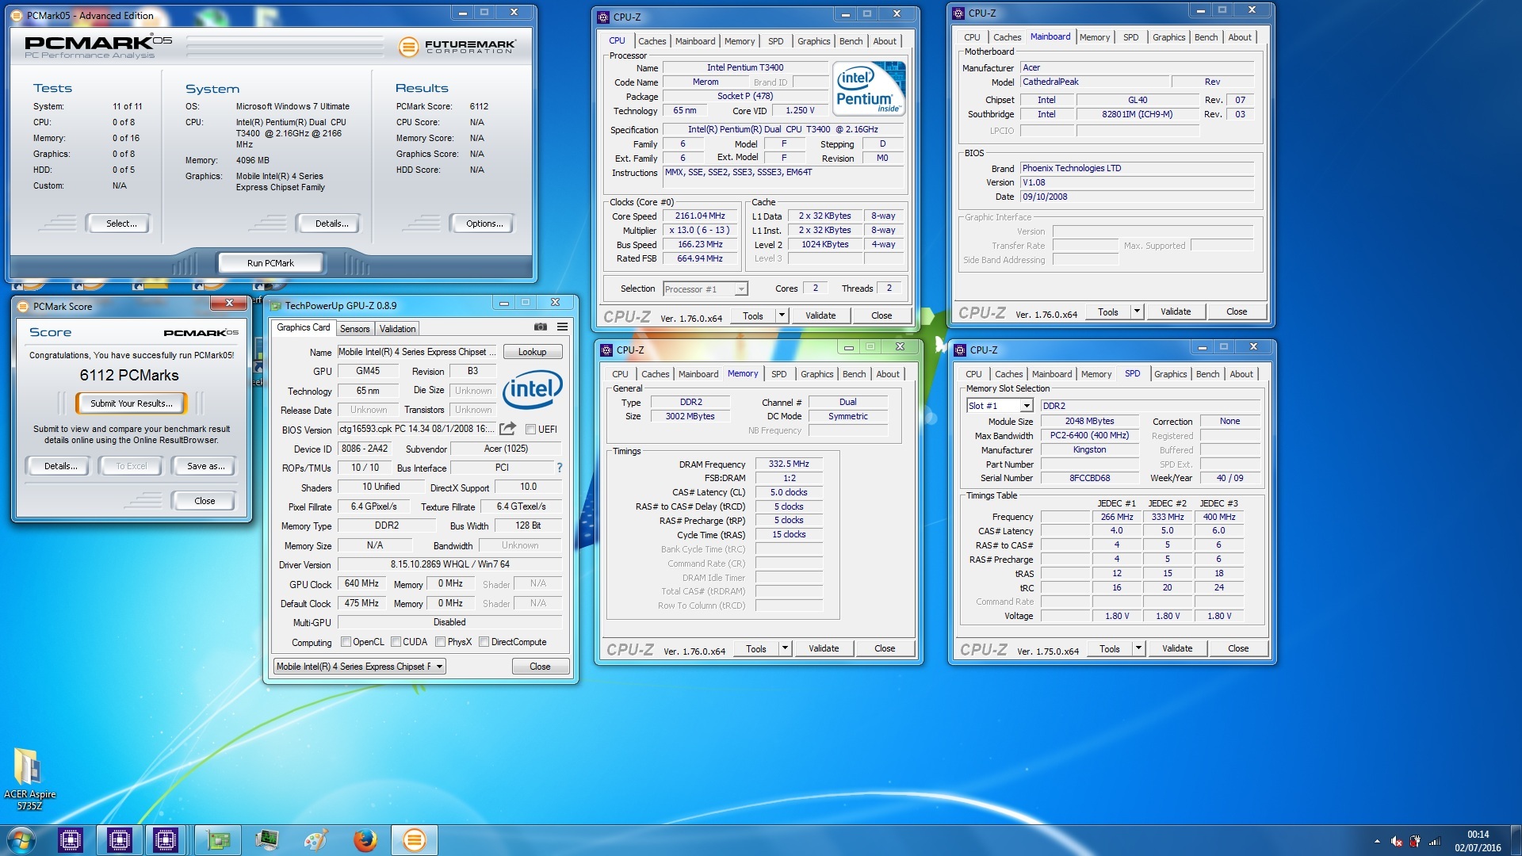Open the Paint taskbar icon

[315, 840]
